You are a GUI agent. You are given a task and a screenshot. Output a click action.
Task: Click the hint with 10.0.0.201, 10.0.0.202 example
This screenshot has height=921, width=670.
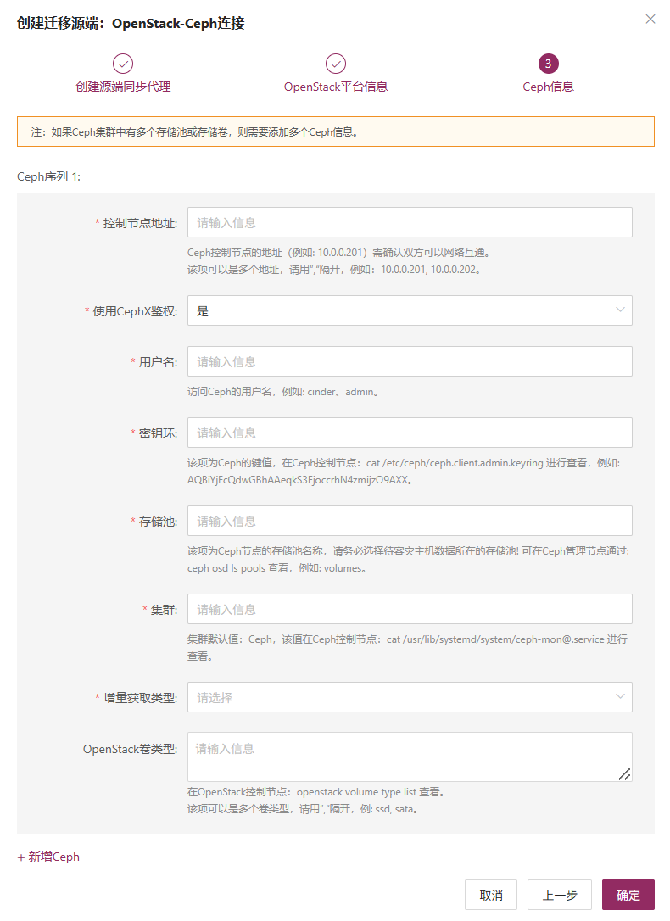pyautogui.click(x=335, y=270)
